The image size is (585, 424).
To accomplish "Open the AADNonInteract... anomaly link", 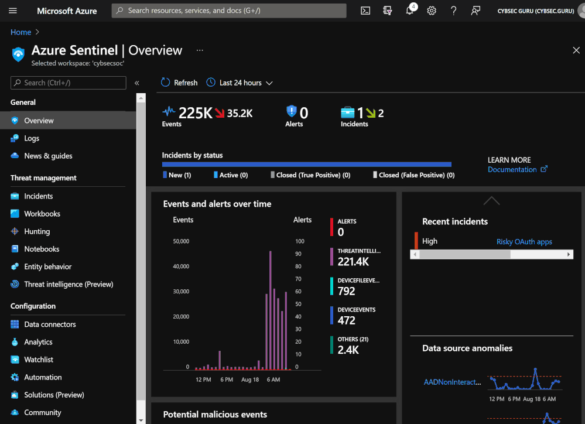I will [452, 382].
